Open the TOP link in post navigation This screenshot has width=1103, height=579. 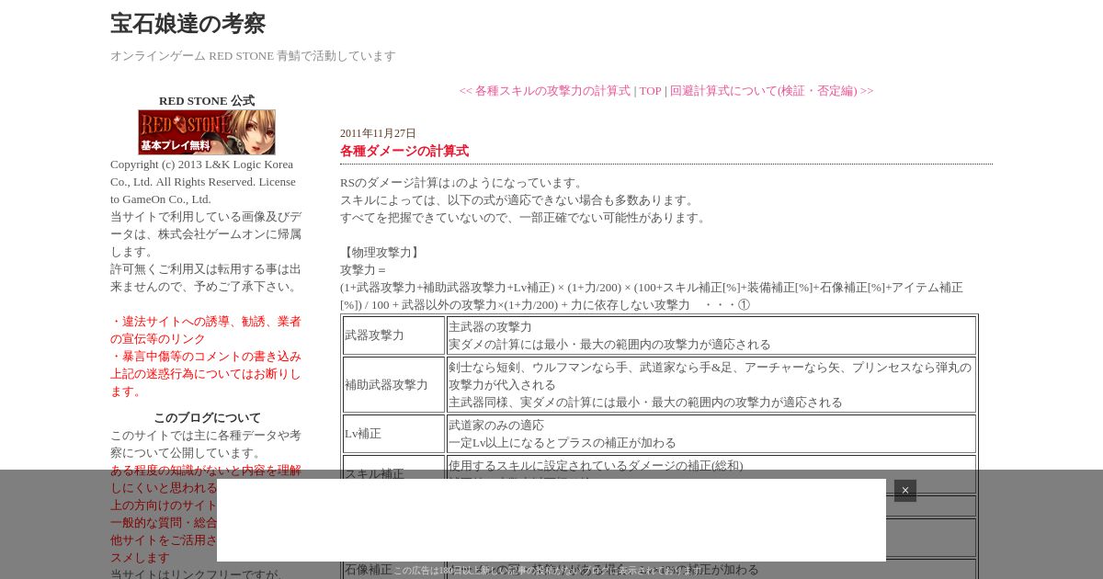point(650,91)
